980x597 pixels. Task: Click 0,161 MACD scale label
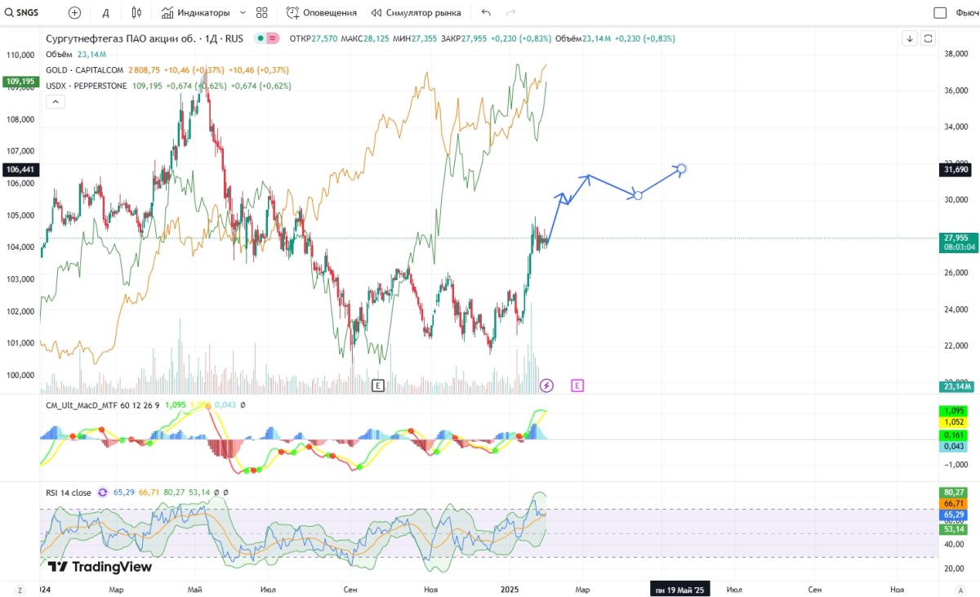pyautogui.click(x=954, y=435)
